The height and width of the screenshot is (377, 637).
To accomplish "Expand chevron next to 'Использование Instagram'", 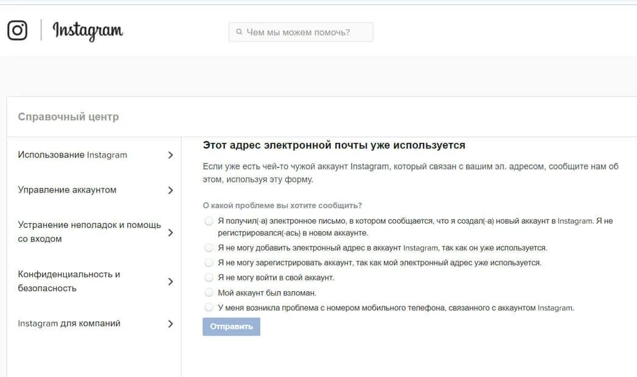I will 170,155.
